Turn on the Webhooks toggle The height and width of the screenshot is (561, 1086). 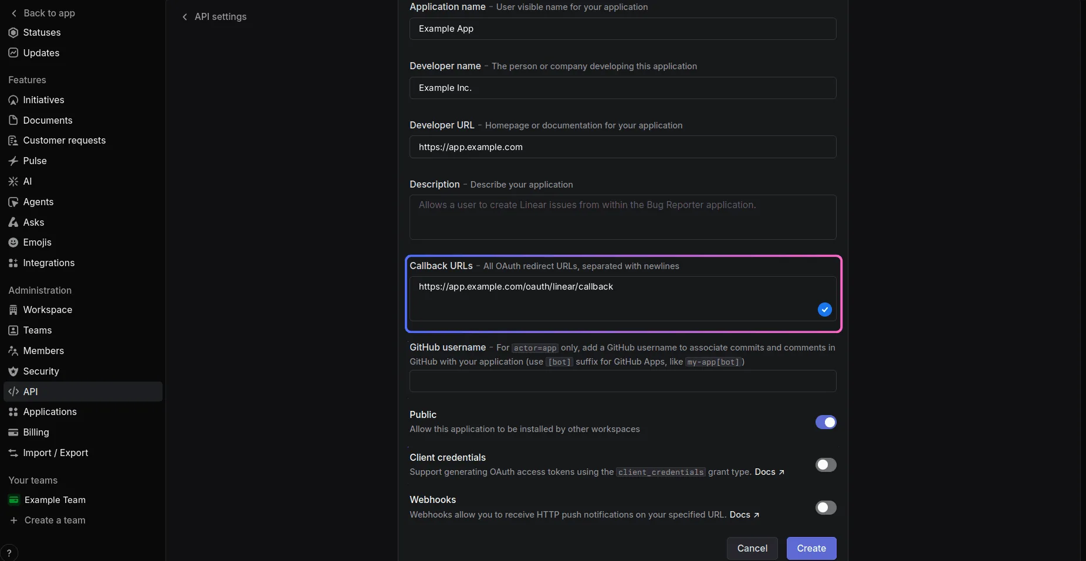pos(826,508)
